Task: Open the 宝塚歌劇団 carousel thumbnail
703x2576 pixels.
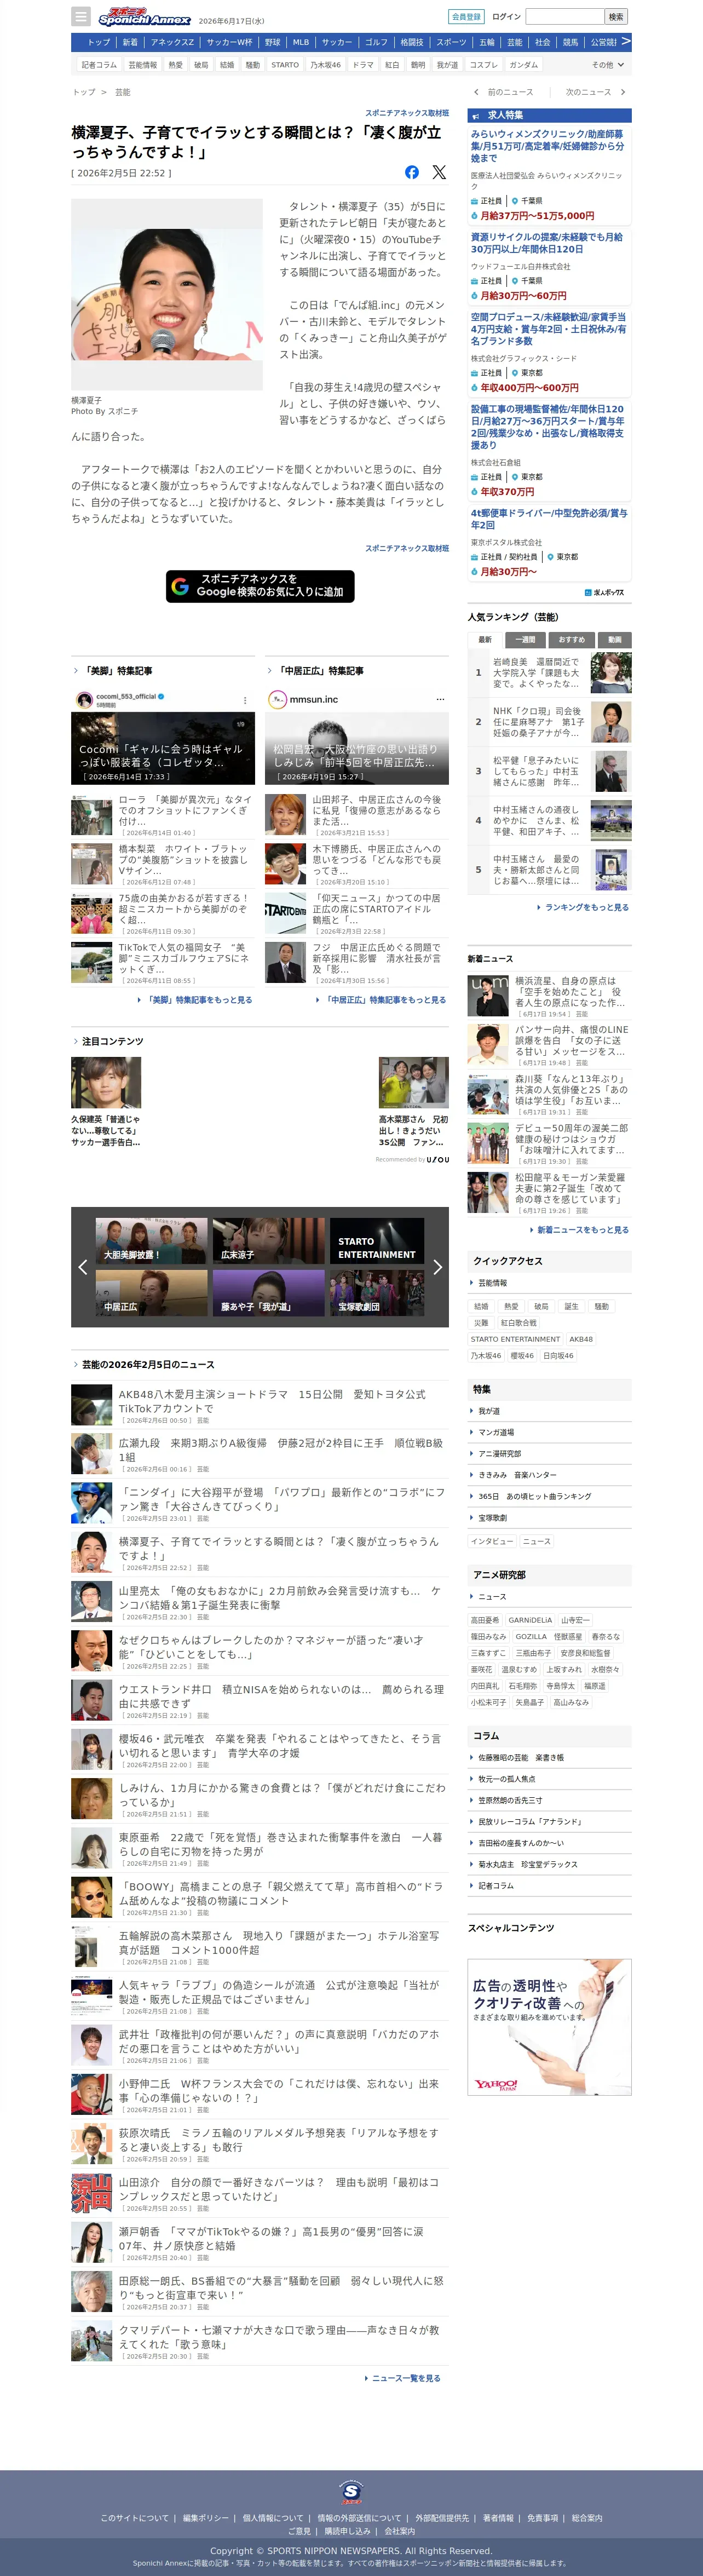Action: (377, 1293)
